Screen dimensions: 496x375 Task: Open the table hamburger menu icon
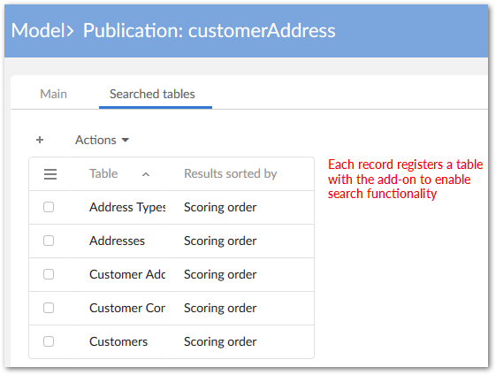[x=50, y=174]
